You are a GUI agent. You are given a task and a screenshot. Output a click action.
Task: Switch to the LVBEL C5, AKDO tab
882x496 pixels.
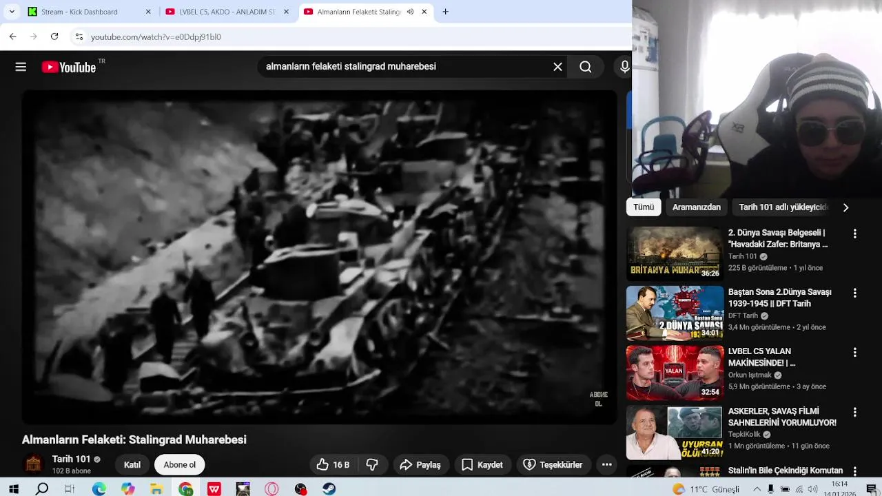(227, 12)
